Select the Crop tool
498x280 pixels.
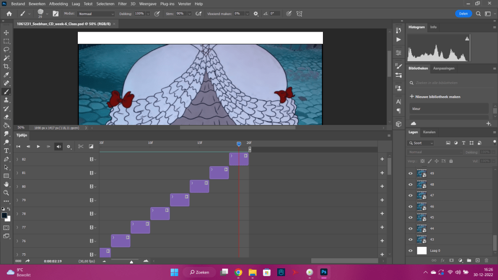[6, 66]
